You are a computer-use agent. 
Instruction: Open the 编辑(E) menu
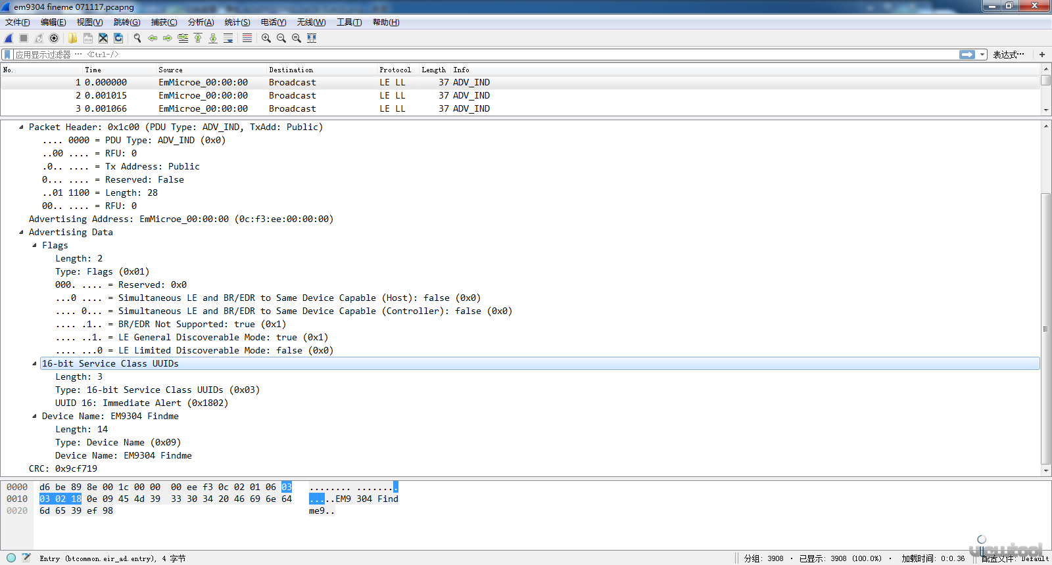[x=53, y=22]
